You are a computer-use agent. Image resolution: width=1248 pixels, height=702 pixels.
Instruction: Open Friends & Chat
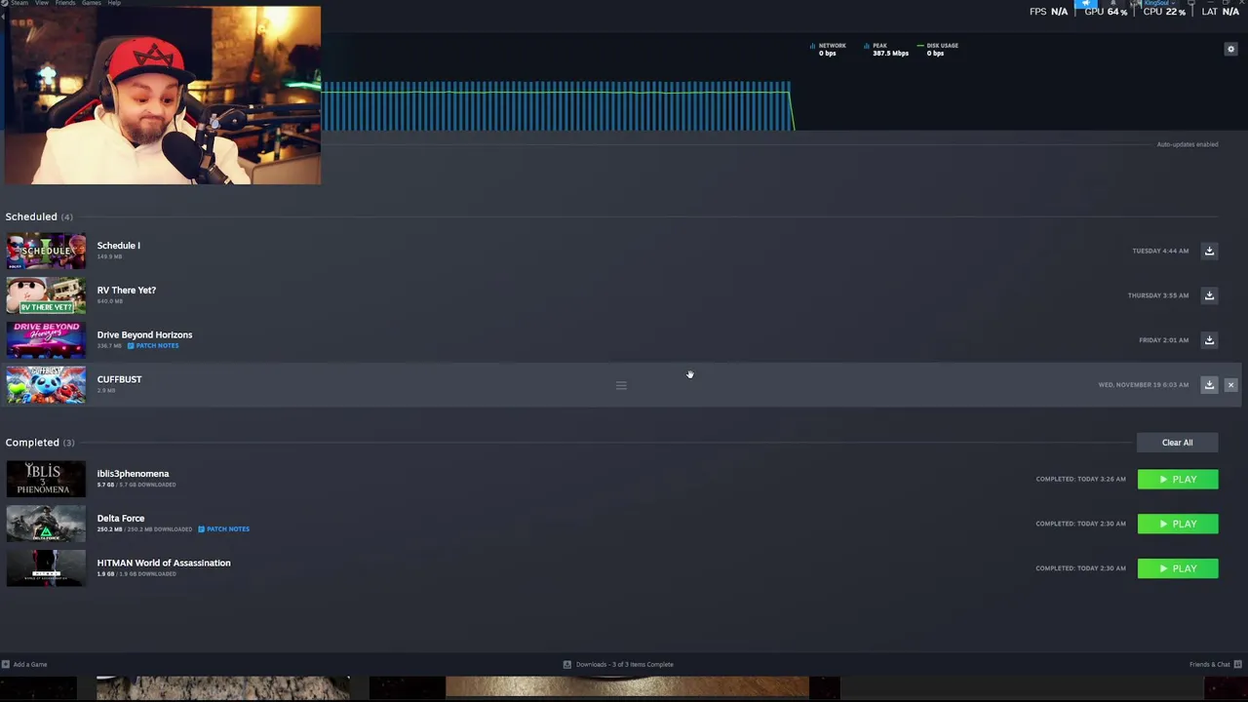click(1215, 665)
